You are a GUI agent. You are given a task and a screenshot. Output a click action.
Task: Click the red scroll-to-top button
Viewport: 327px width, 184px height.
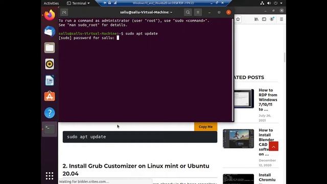point(273,146)
